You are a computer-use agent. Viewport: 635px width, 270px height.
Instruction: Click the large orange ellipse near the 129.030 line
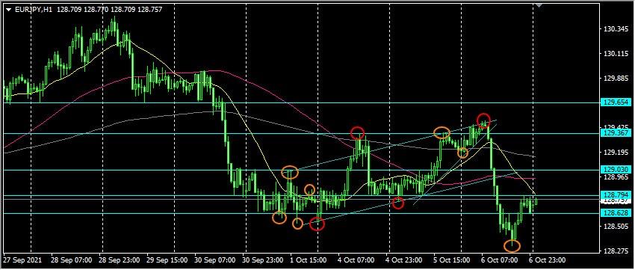click(x=290, y=172)
